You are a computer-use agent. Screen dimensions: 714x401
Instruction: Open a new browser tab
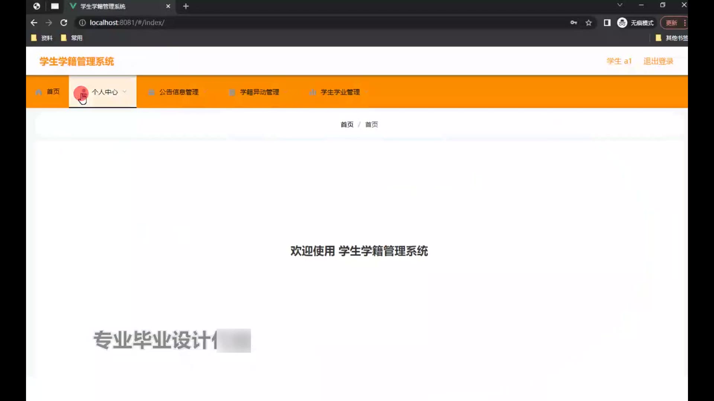coord(186,6)
